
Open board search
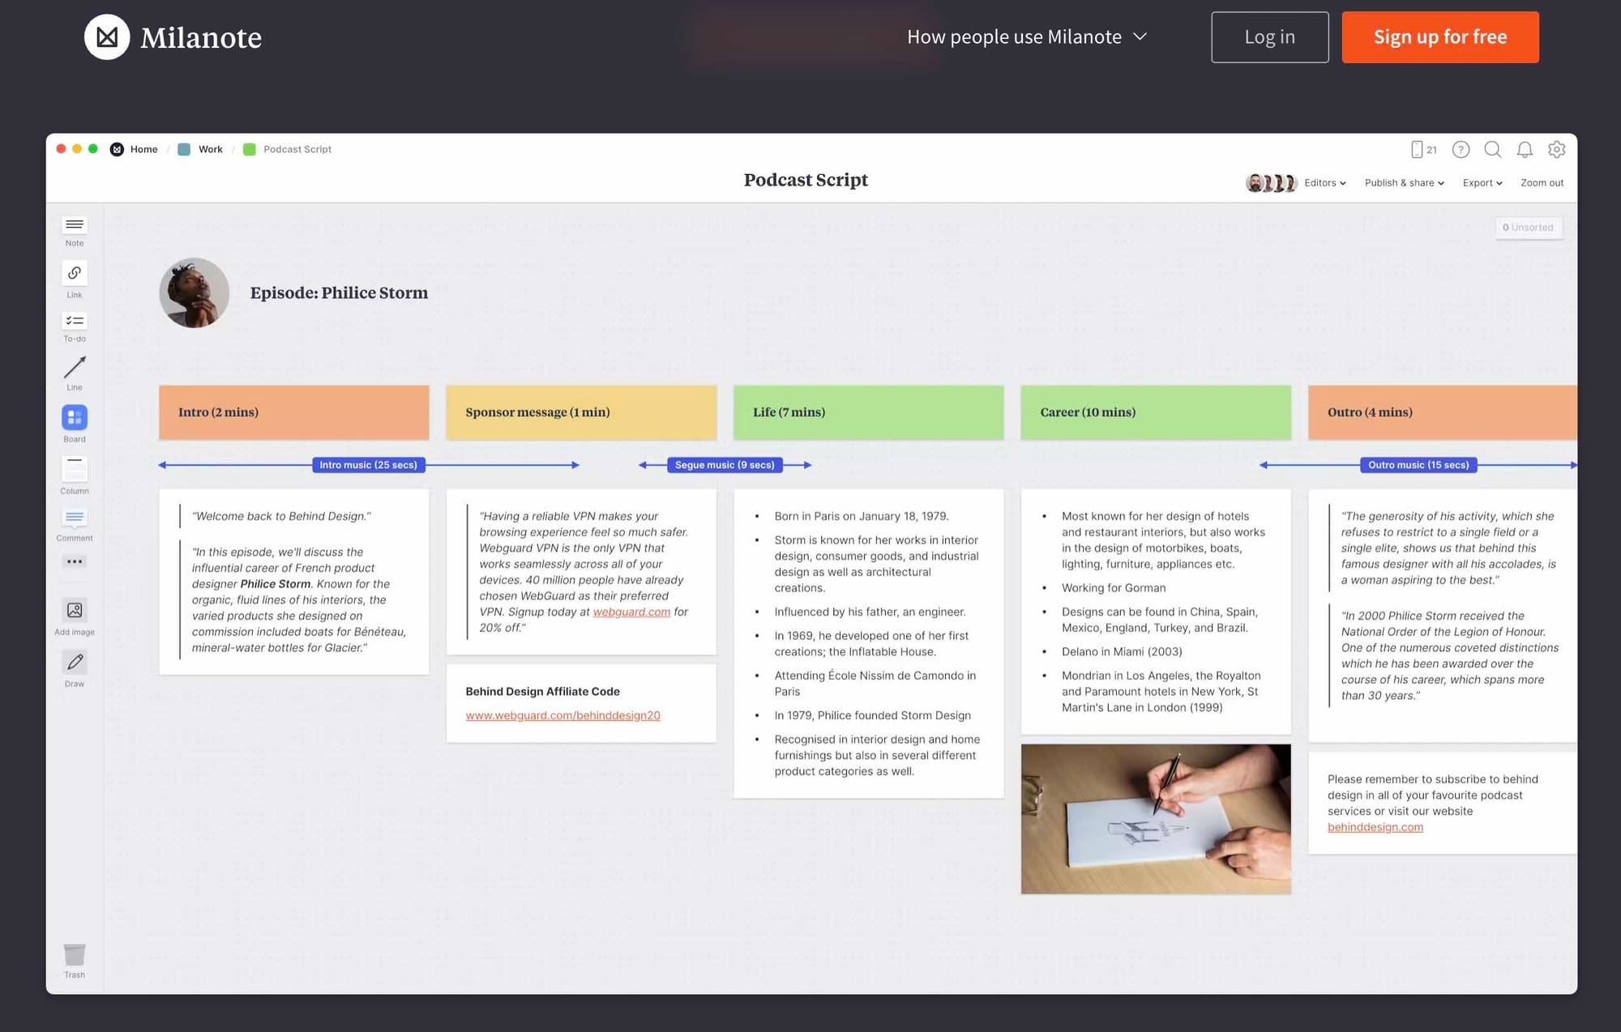point(1493,149)
